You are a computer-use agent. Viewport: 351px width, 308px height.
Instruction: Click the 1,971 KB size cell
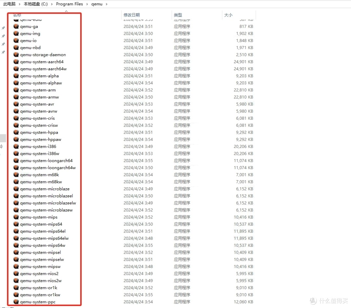(x=244, y=47)
